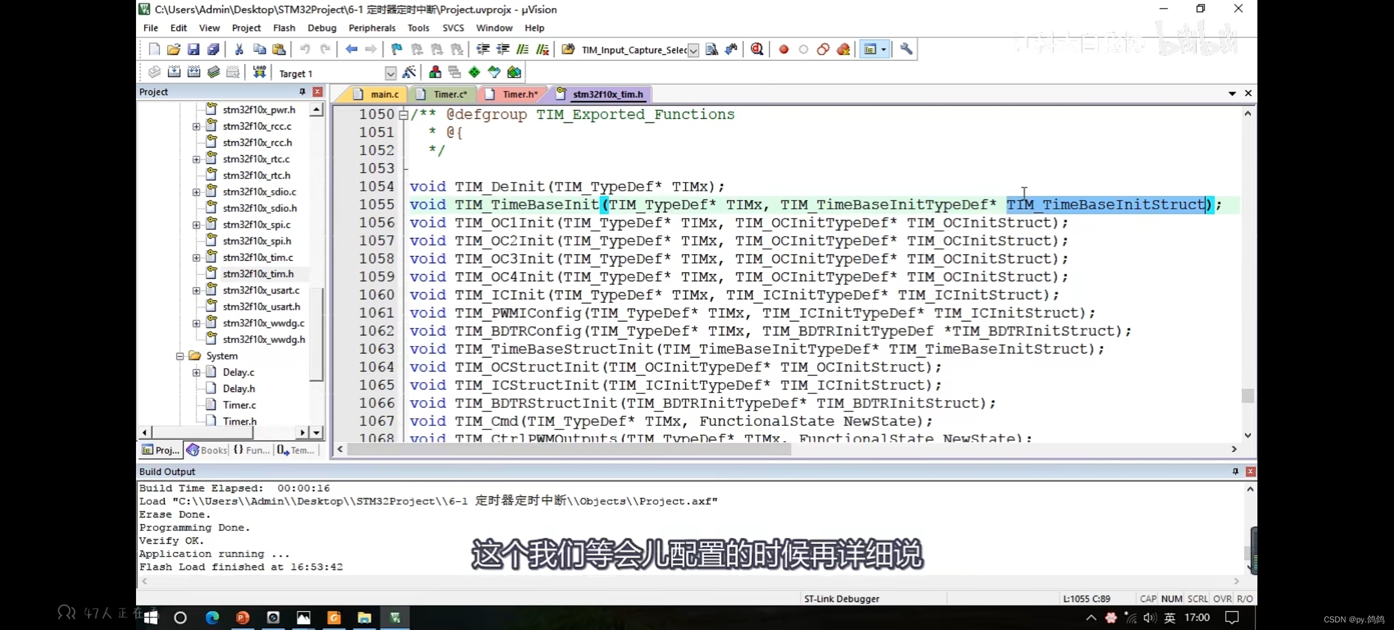This screenshot has height=630, width=1394.
Task: Collapse the comment fold at line 1050
Action: 403,115
